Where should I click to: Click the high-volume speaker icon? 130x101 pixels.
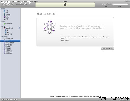(x=26, y=5)
